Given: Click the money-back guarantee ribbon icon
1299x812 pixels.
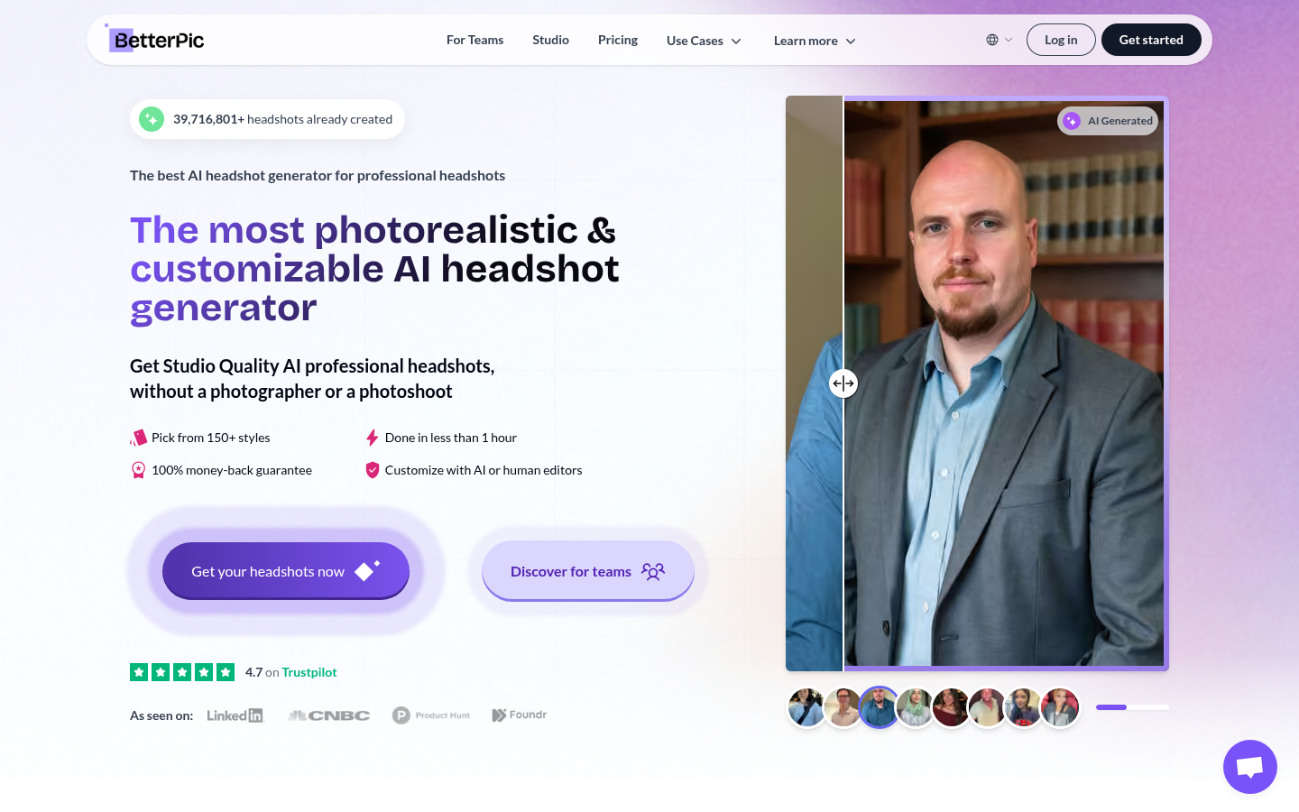Looking at the screenshot, I should pyautogui.click(x=138, y=470).
